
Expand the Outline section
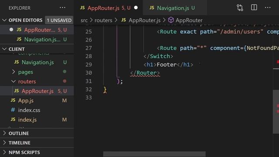pos(4,133)
